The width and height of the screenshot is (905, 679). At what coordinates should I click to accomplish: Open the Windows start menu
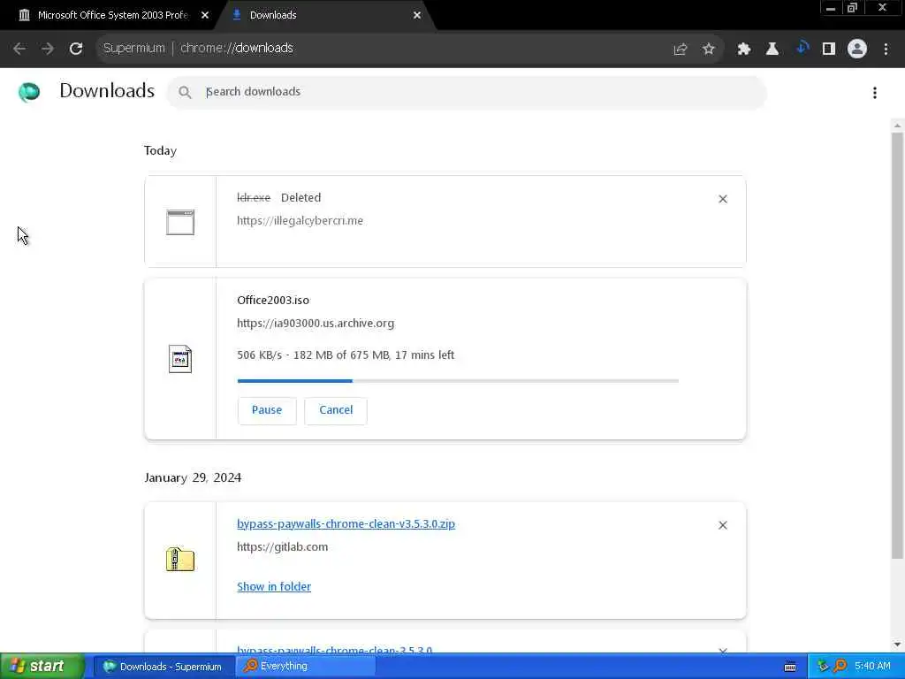pos(42,667)
